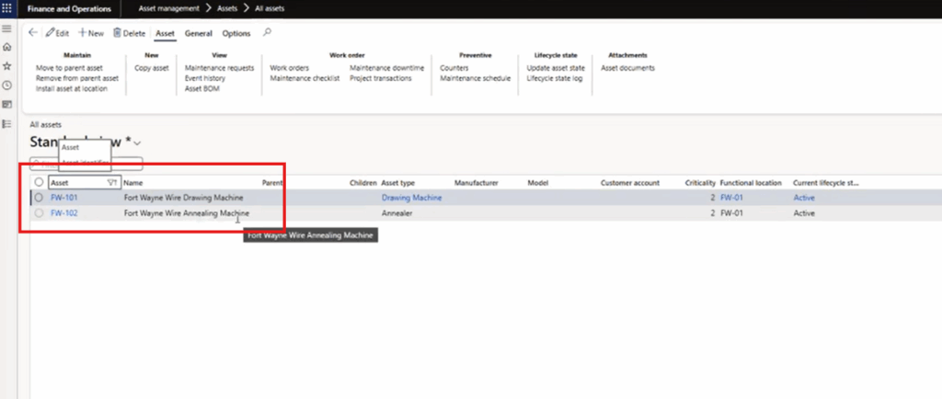Click the Delete button
Image resolution: width=942 pixels, height=399 pixels.
[130, 33]
